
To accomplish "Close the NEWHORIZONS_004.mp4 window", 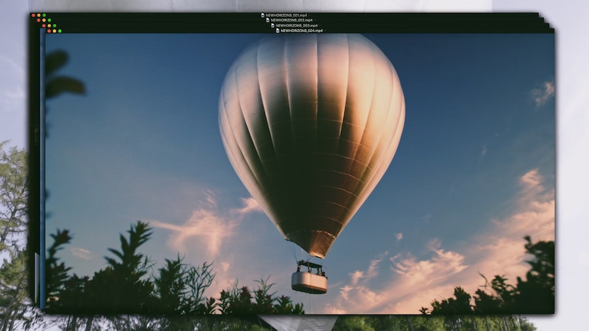I will pyautogui.click(x=49, y=31).
